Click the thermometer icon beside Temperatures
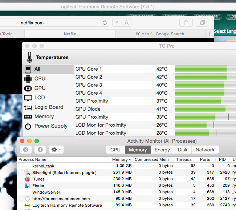 pos(30,57)
